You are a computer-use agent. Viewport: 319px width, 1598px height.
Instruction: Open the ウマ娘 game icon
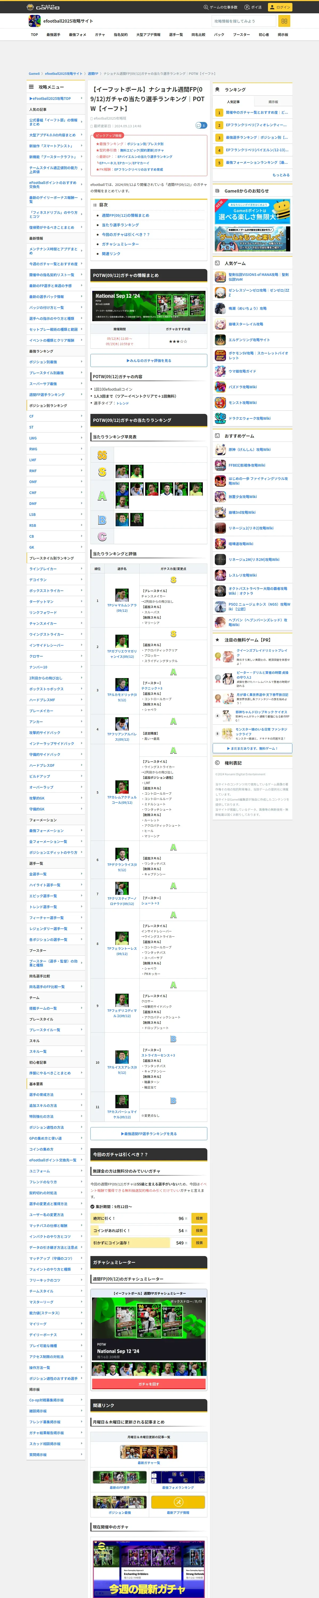click(x=221, y=371)
